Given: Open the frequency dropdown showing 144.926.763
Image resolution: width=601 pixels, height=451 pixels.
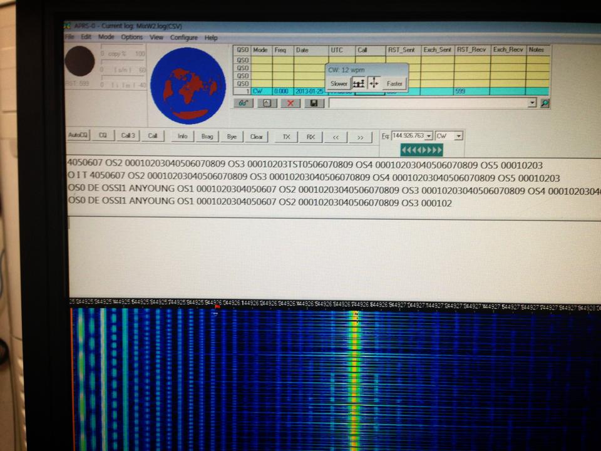Looking at the screenshot, I should coord(429,136).
